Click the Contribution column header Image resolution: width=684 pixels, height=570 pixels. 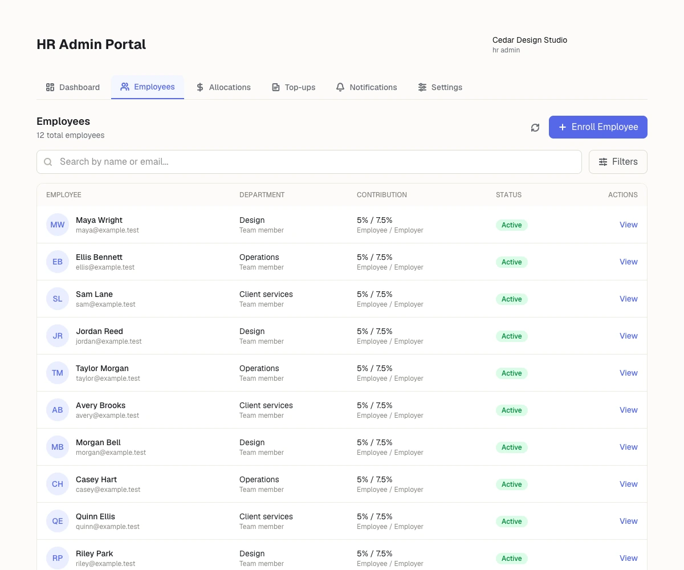pos(382,195)
